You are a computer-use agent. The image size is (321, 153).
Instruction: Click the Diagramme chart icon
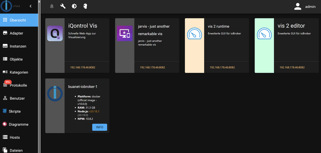tap(5, 124)
